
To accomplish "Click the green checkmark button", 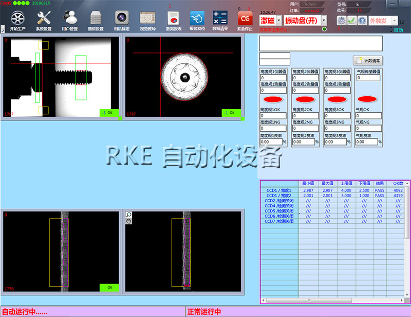I will tap(352, 21).
